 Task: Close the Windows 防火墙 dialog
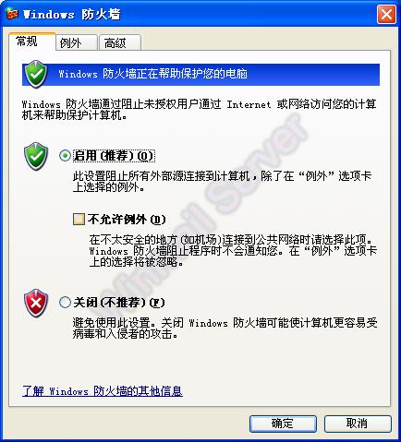pos(386,14)
